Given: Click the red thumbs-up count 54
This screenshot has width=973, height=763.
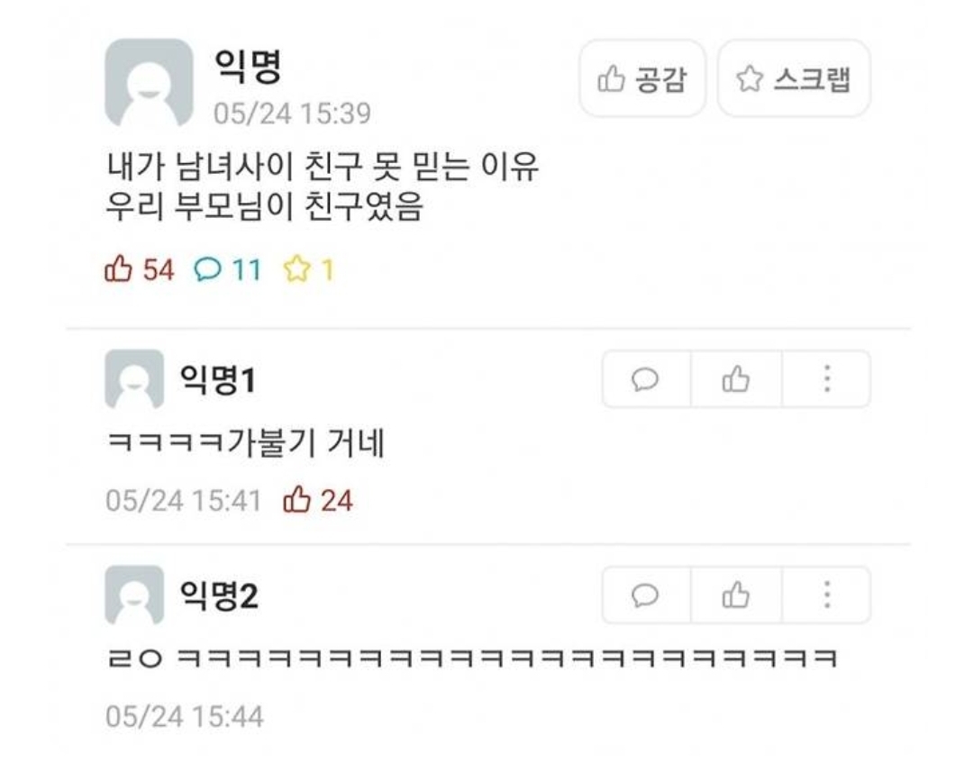Looking at the screenshot, I should coord(139,270).
